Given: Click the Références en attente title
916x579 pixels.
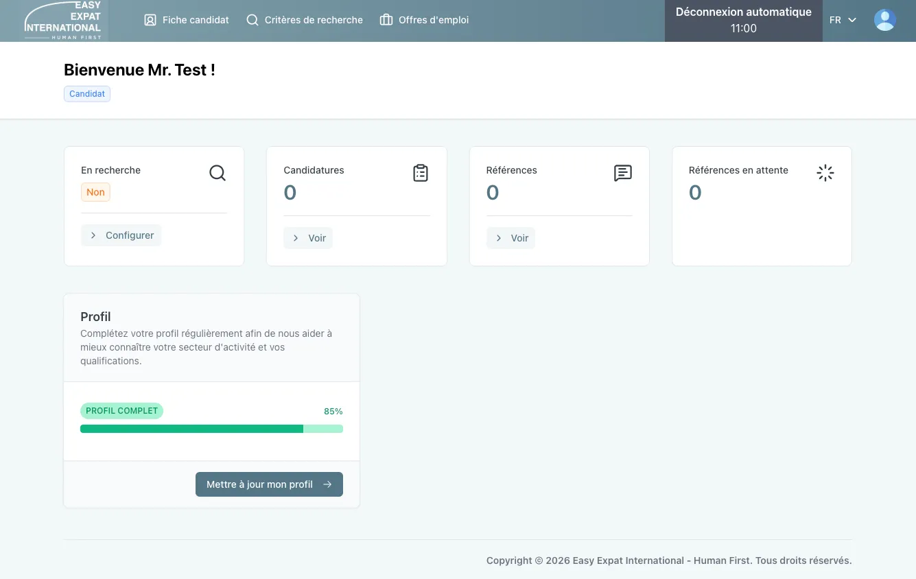Looking at the screenshot, I should point(738,170).
